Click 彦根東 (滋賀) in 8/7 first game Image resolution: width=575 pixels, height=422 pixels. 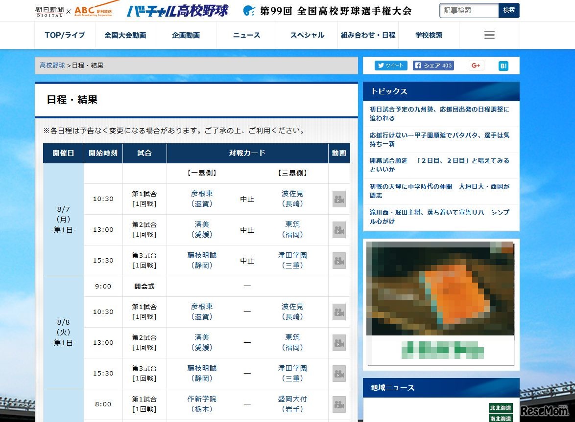point(202,199)
